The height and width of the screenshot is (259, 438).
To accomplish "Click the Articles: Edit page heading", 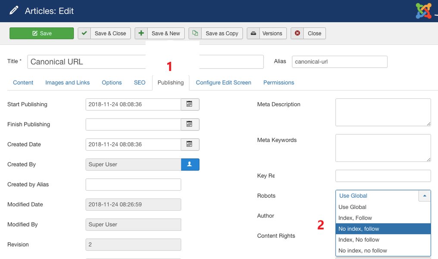I will point(49,11).
